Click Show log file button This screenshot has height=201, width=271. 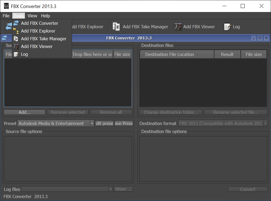click(x=123, y=189)
